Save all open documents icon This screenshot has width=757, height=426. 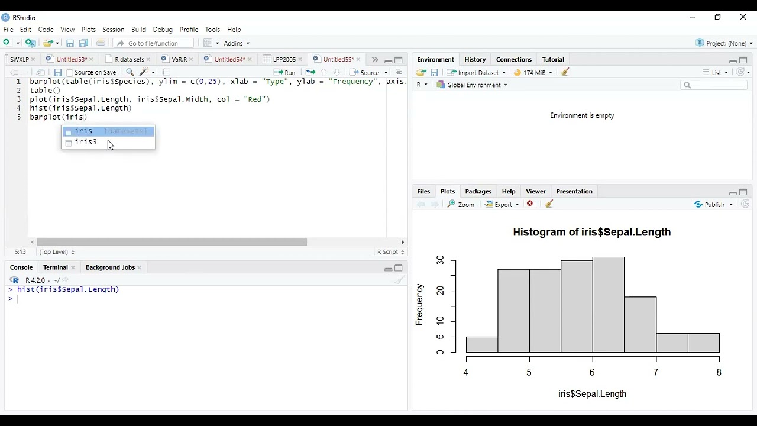click(84, 43)
